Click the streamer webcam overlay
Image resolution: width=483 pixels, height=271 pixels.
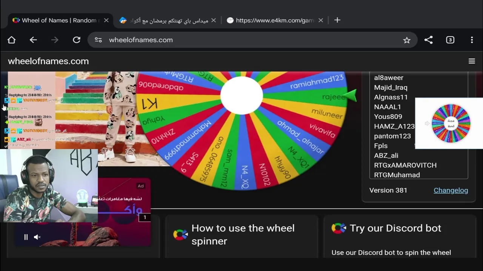point(49,186)
